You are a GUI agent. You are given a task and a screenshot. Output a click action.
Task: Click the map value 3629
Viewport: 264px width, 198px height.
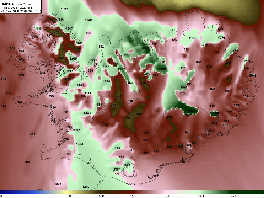click(x=216, y=113)
